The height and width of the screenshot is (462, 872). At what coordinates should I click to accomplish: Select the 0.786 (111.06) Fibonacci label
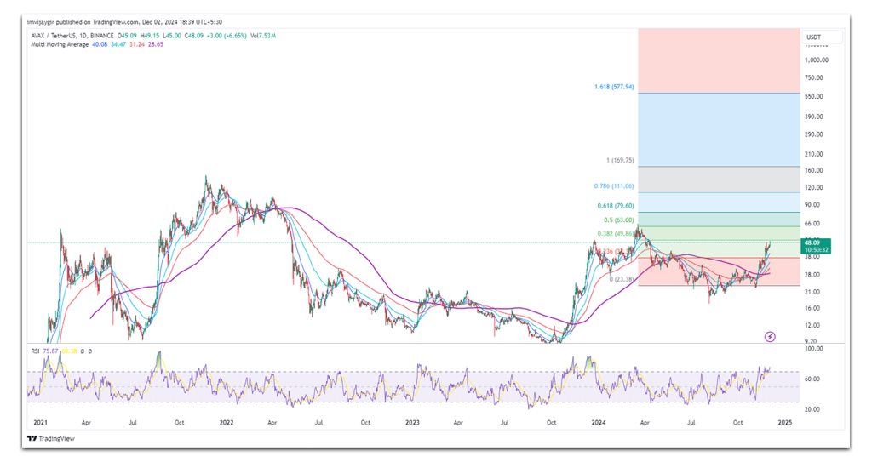pyautogui.click(x=614, y=186)
